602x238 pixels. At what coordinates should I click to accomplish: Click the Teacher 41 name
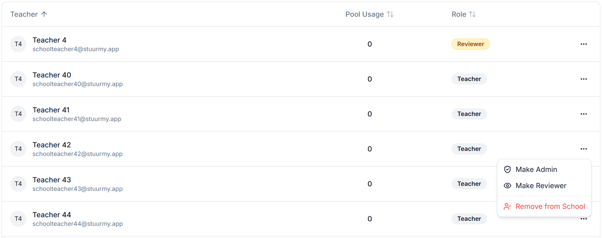tap(51, 110)
